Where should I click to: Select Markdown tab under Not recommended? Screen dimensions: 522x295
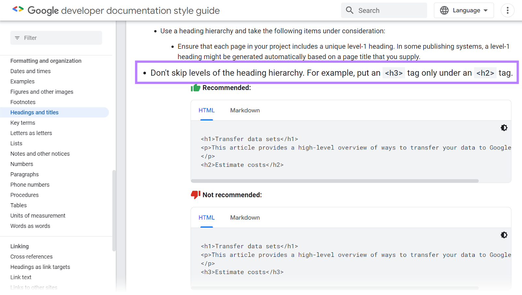(x=245, y=218)
